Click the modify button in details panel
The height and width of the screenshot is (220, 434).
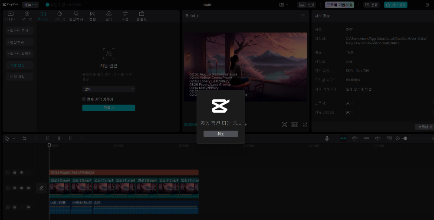pyautogui.click(x=424, y=127)
